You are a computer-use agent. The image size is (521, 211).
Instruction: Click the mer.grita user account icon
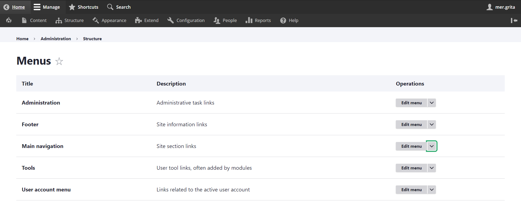[490, 7]
